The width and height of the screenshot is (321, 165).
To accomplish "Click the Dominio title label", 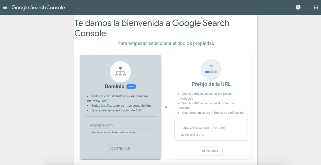I will 115,86.
